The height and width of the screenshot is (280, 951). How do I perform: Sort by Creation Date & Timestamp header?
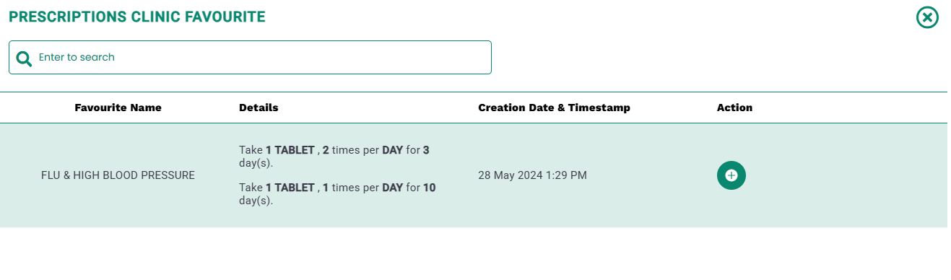click(554, 108)
